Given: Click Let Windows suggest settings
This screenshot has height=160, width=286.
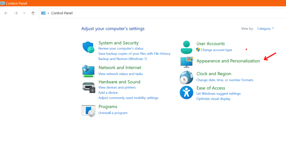Looking at the screenshot, I should pyautogui.click(x=218, y=94).
